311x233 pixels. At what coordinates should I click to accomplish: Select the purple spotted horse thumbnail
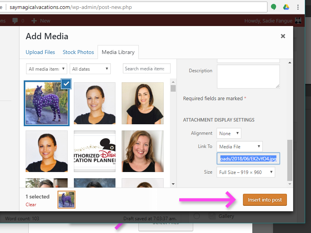pyautogui.click(x=47, y=103)
